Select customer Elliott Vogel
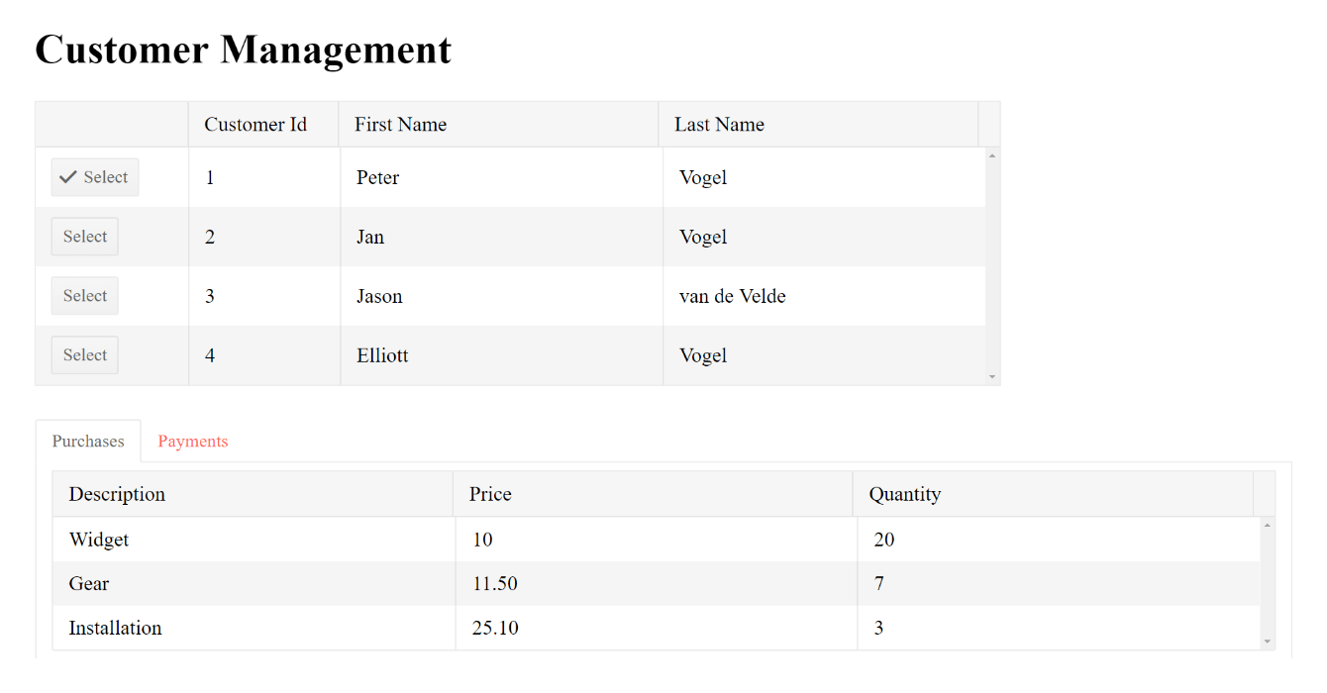1327x693 pixels. pos(84,354)
